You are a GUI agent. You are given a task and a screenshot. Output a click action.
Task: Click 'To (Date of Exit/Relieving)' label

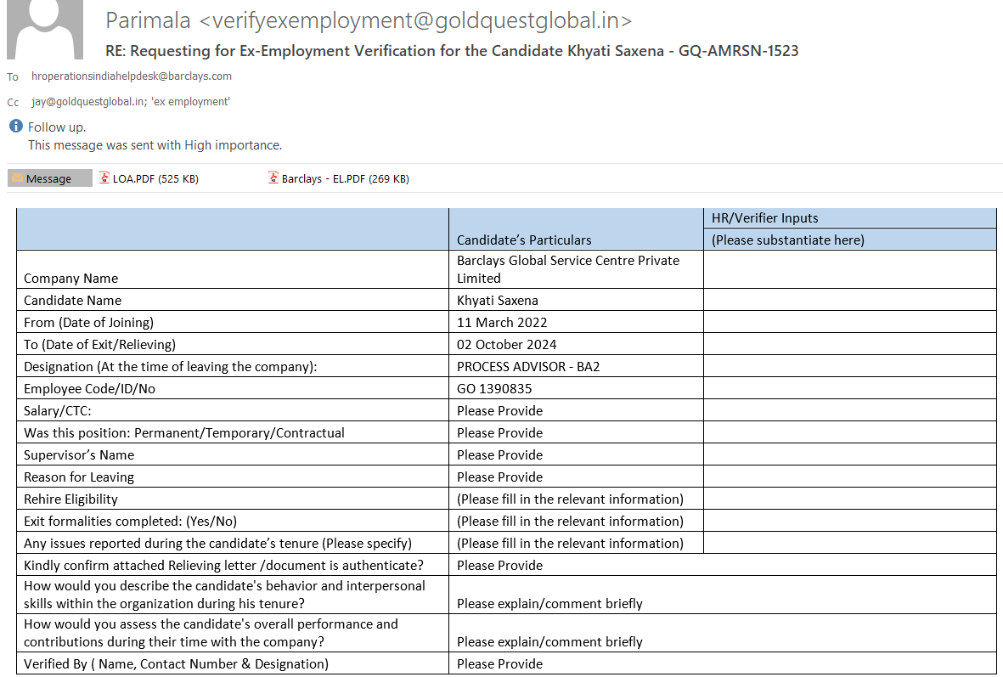(x=99, y=344)
